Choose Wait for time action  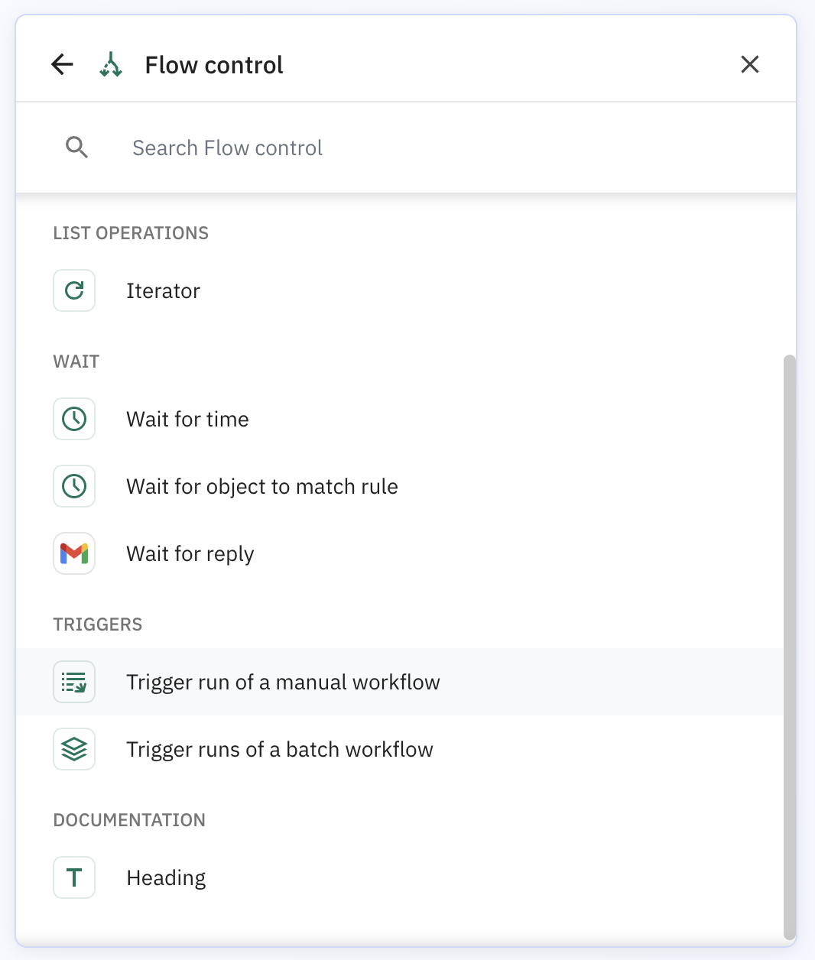[187, 420]
